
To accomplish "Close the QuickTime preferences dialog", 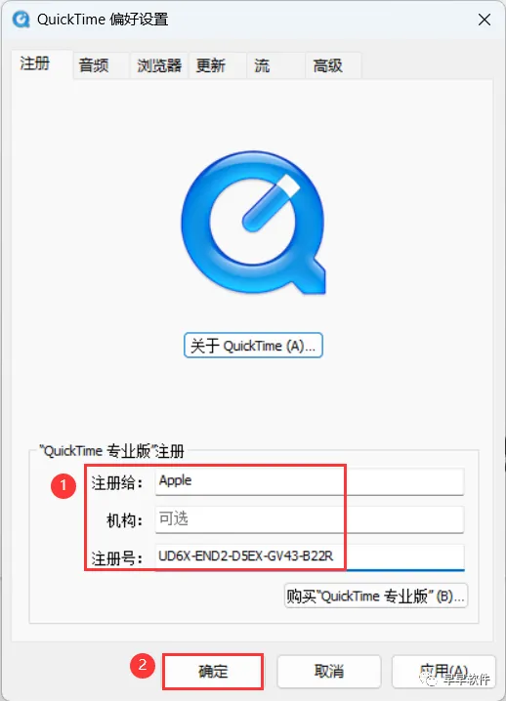I will (x=485, y=20).
